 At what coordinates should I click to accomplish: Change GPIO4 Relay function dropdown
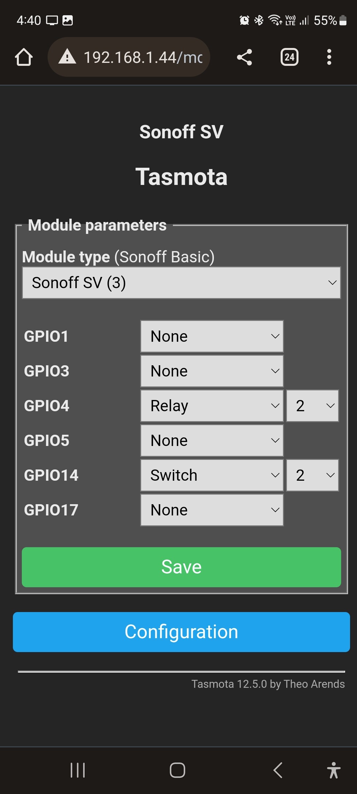(x=212, y=406)
